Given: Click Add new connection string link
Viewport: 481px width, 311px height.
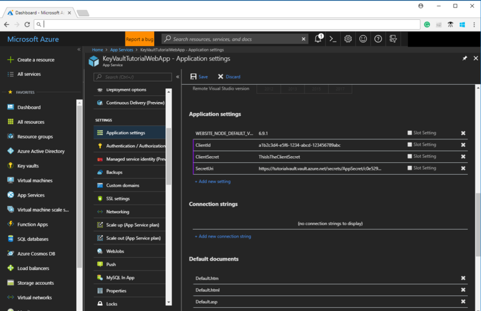Looking at the screenshot, I should [223, 236].
